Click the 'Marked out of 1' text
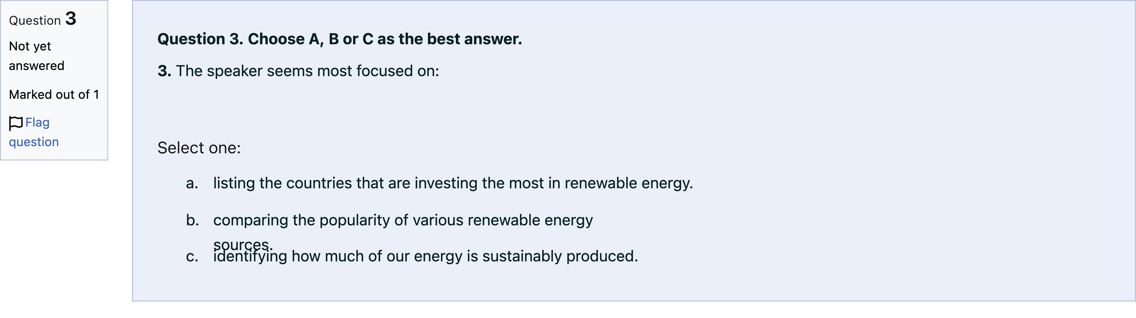This screenshot has width=1136, height=318. click(54, 95)
